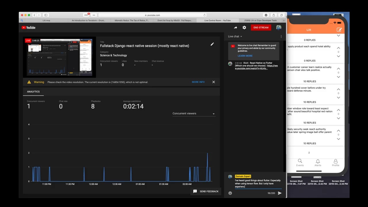Image resolution: width=368 pixels, height=207 pixels.
Task: Switch to Litt on Expo Developer Tools tab
Action: click(260, 20)
